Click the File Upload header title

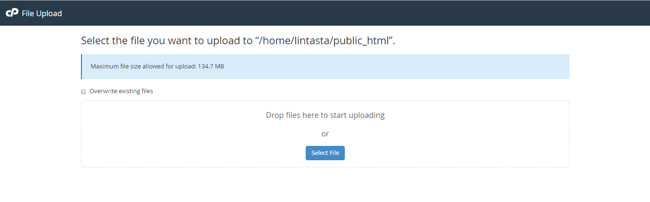(x=42, y=13)
